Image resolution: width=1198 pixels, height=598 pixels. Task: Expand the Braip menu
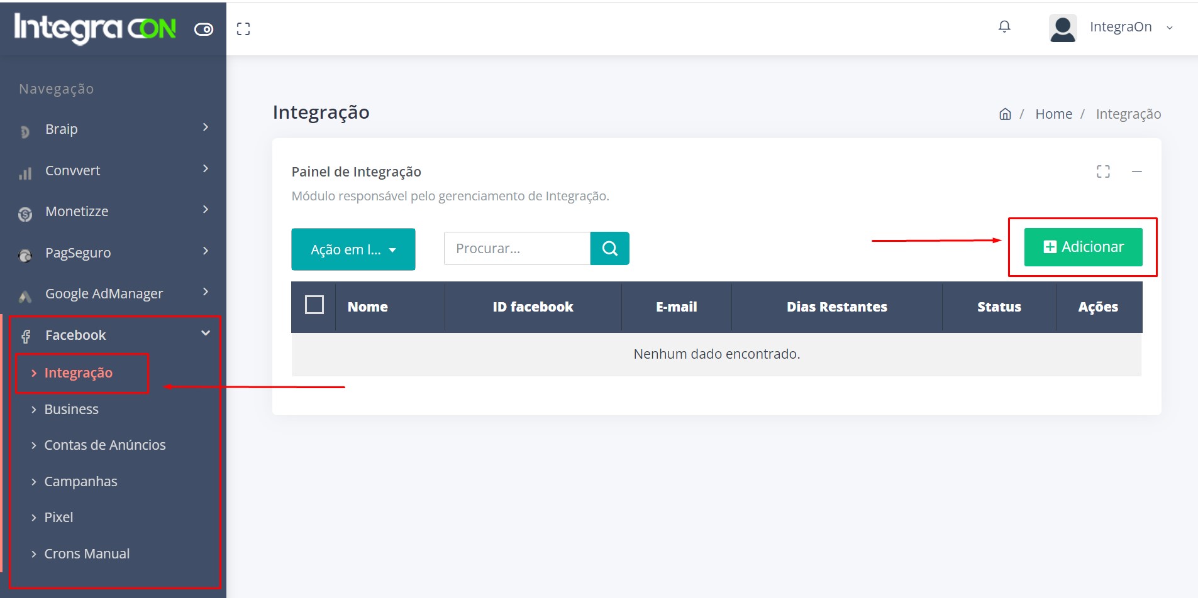point(113,129)
